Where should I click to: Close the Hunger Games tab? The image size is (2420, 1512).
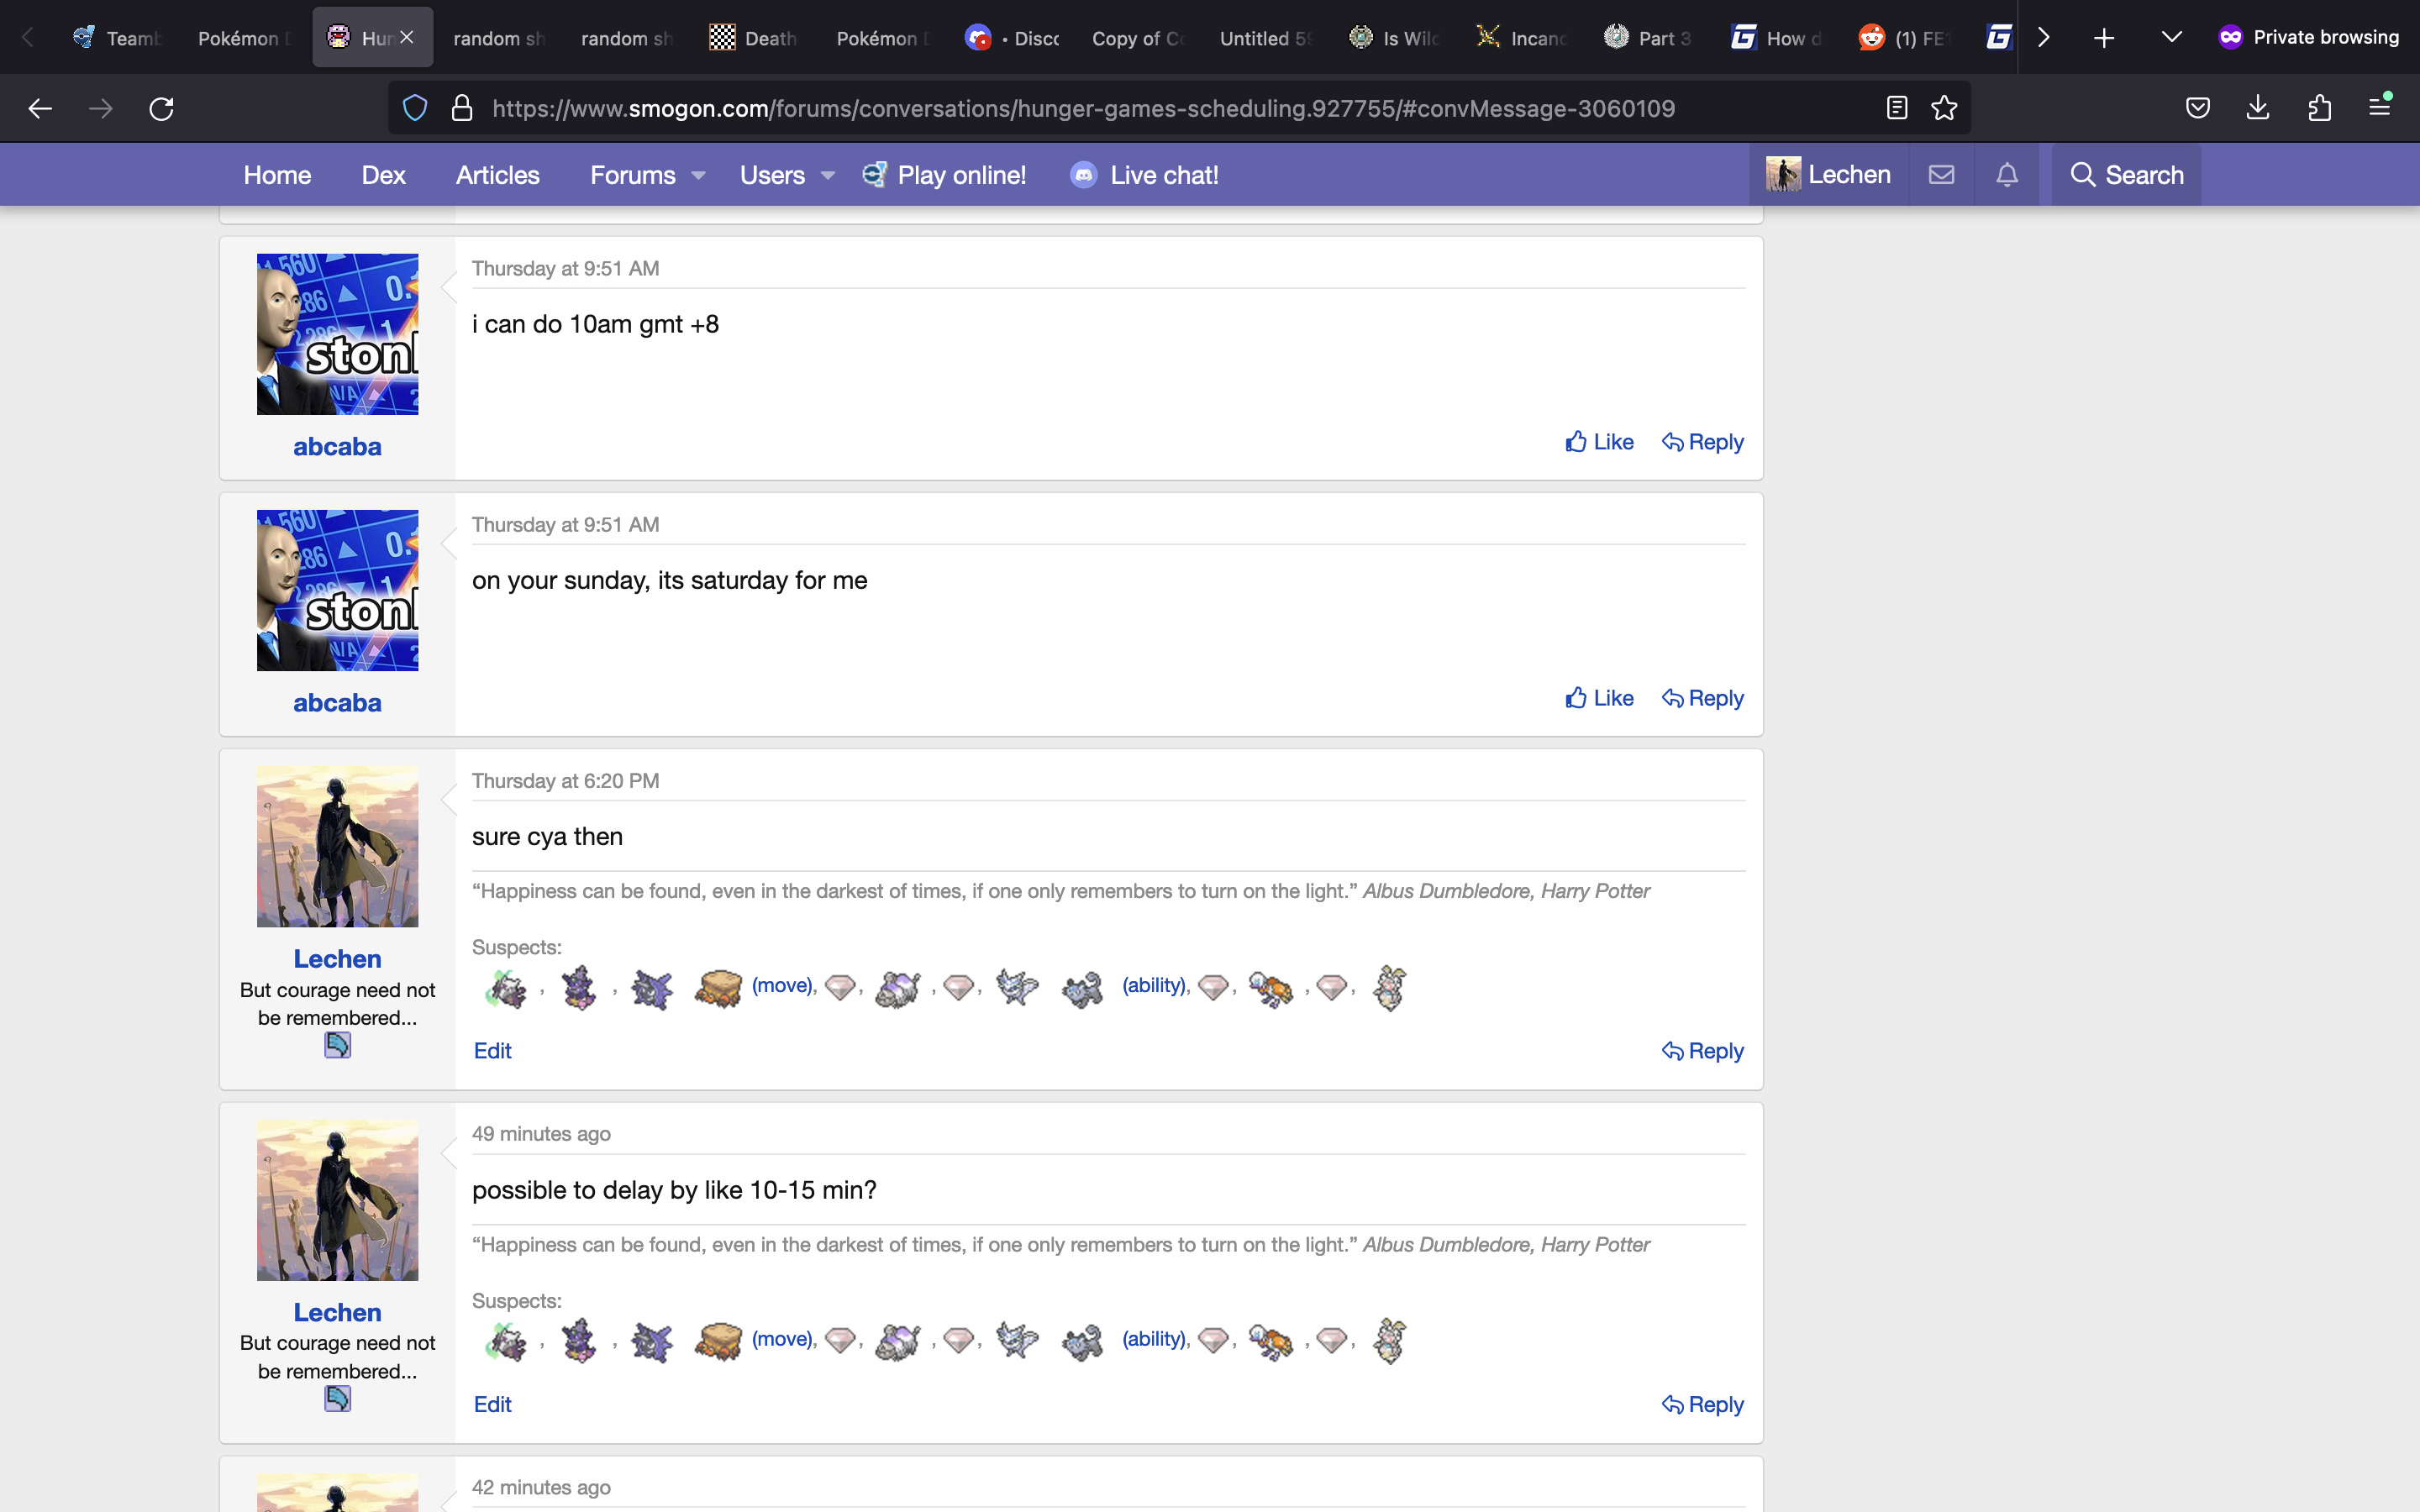[407, 37]
